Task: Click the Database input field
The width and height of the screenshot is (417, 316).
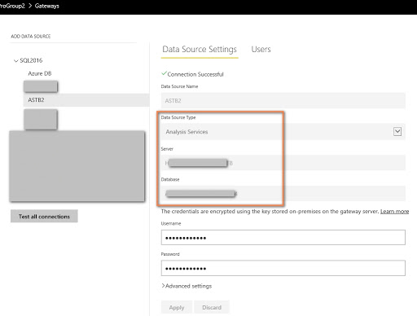Action: pos(283,194)
